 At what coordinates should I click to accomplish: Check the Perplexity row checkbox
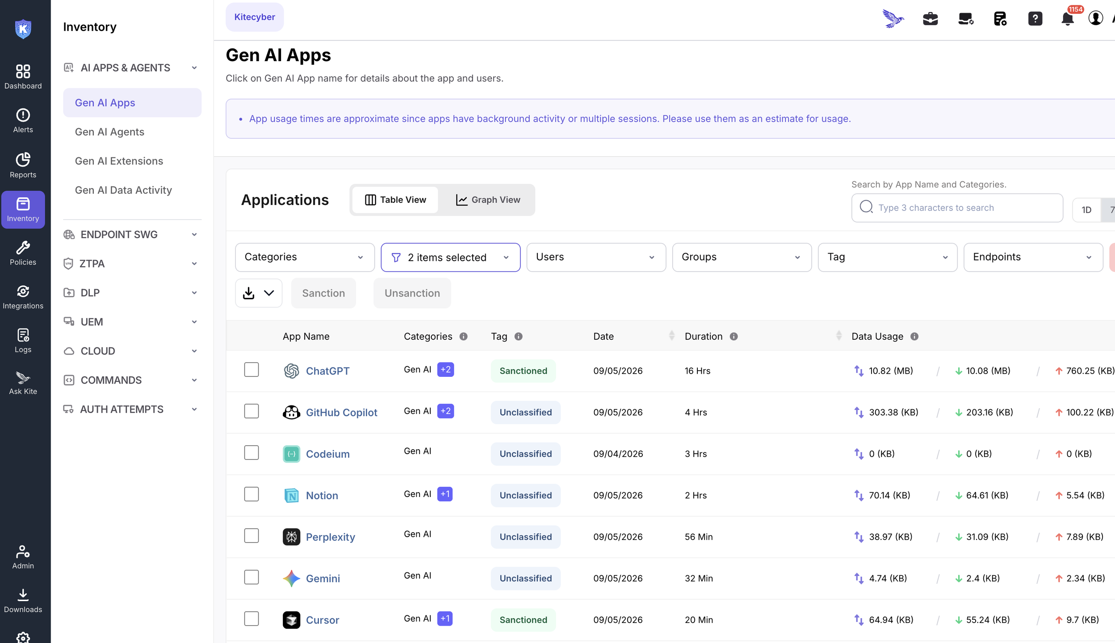(252, 536)
